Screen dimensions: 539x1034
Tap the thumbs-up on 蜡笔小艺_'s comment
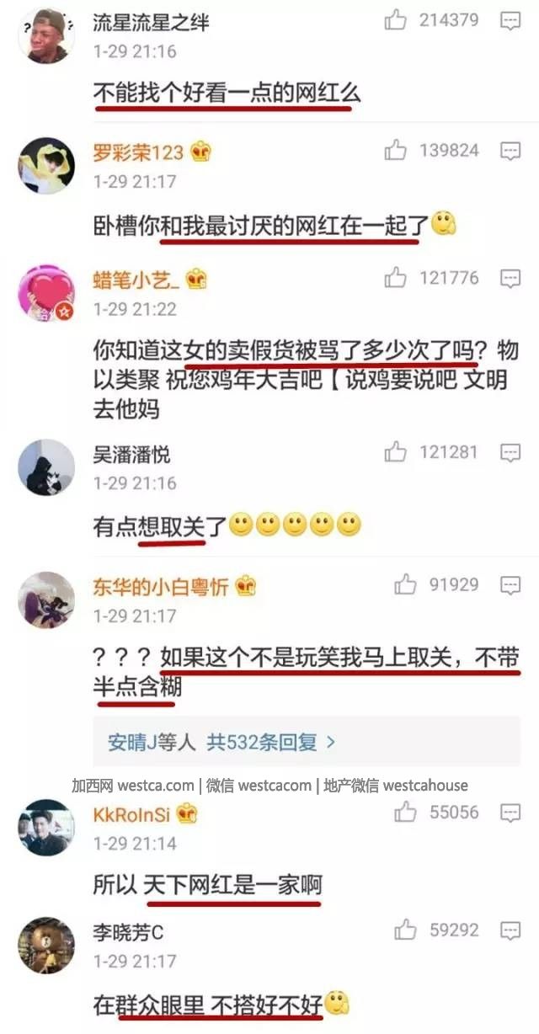pyautogui.click(x=396, y=278)
